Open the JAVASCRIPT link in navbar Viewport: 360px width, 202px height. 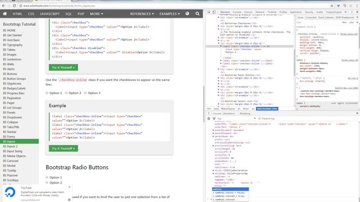click(x=50, y=13)
